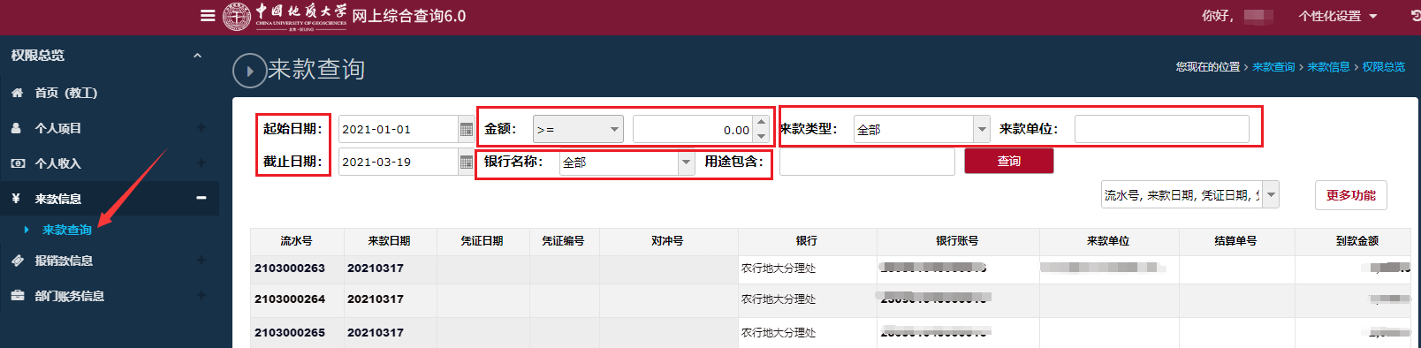Open the 个性化设置 dropdown
This screenshot has width=1421, height=348.
[1338, 16]
